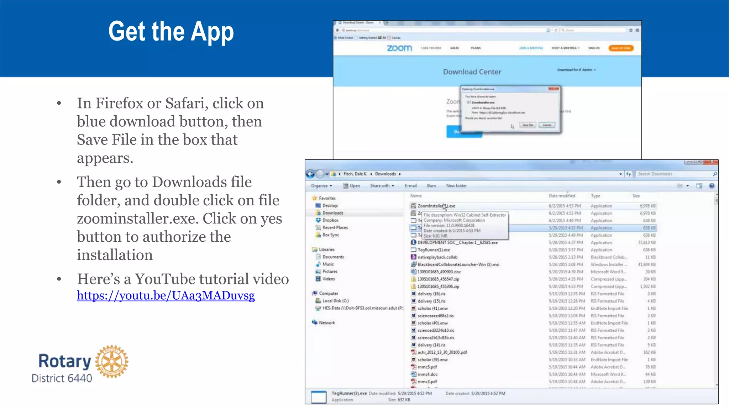Toggle the preview pane button
729x410 pixels.
pyautogui.click(x=699, y=186)
